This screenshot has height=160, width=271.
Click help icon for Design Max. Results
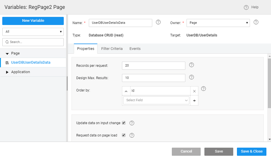pyautogui.click(x=191, y=77)
